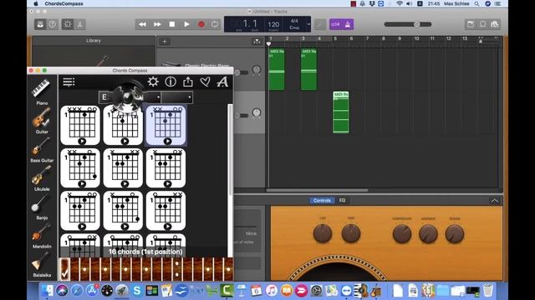Screen dimensions: 535x300
Task: Pick the Banjo instrument
Action: 42,207
